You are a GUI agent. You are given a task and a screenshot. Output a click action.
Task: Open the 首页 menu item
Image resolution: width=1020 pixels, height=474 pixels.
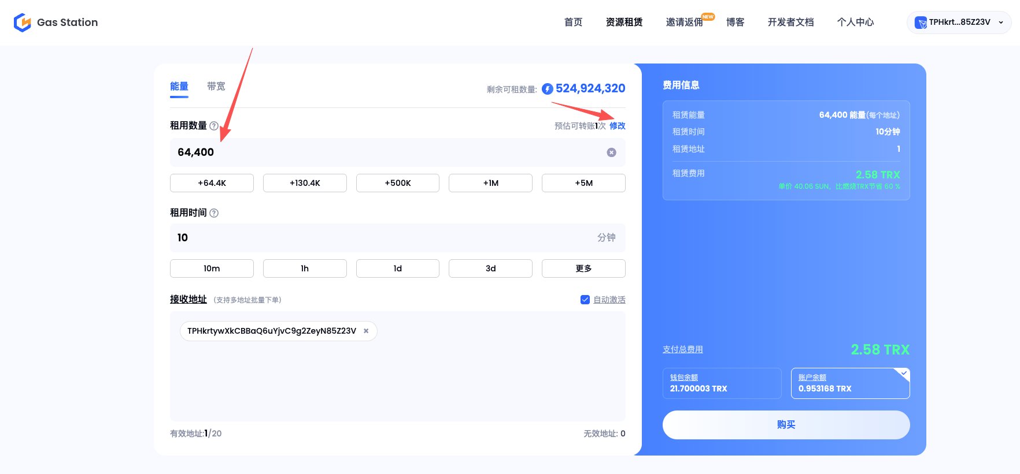574,23
